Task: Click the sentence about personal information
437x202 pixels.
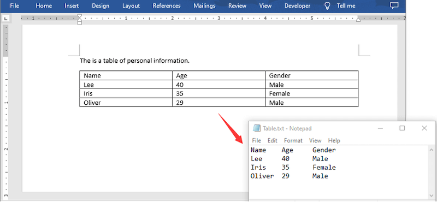Action: point(134,61)
